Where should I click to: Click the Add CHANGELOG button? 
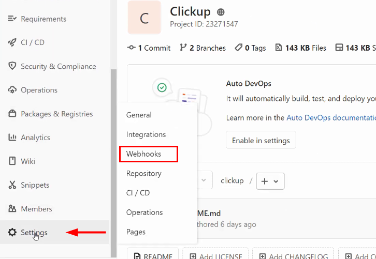point(293,254)
